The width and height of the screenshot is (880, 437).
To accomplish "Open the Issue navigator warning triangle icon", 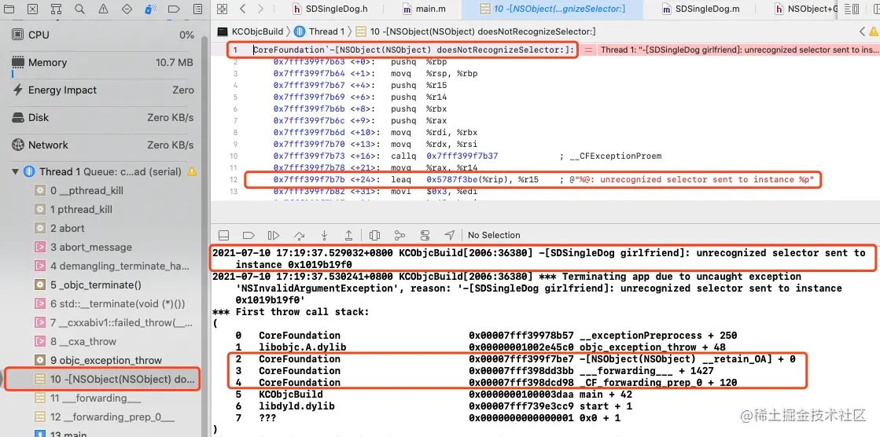I will point(103,9).
